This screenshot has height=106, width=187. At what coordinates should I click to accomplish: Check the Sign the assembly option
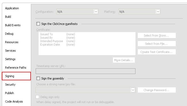pos(38,78)
